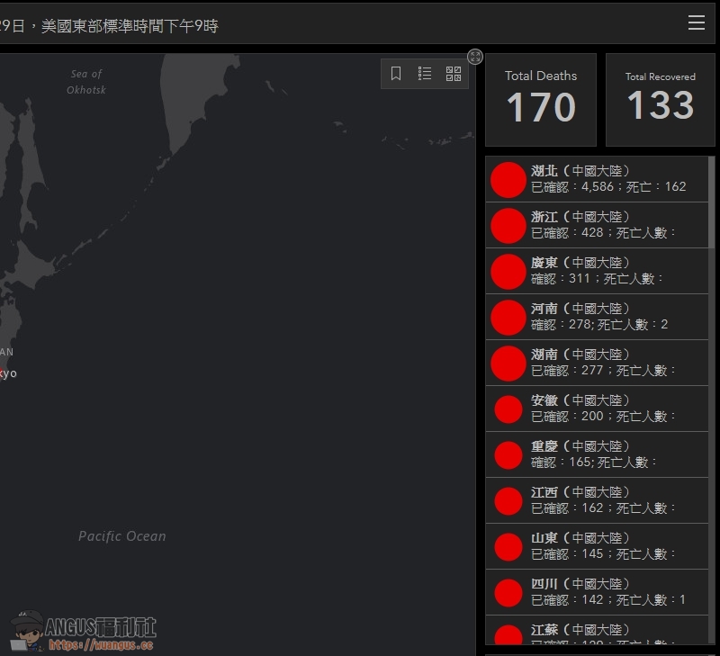Click the Total Deaths 170 panel

[x=541, y=100]
